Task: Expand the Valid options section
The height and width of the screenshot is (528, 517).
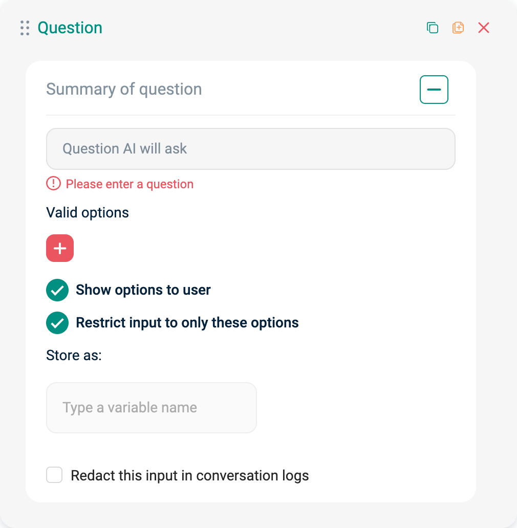Action: (x=87, y=212)
